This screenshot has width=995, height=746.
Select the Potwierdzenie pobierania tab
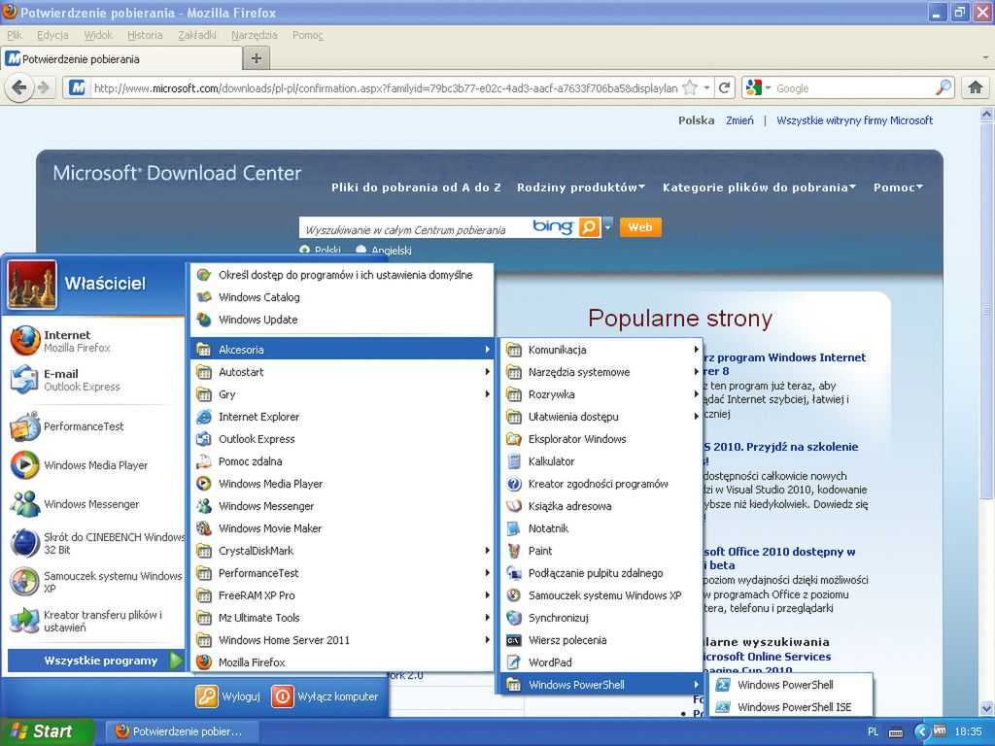120,59
